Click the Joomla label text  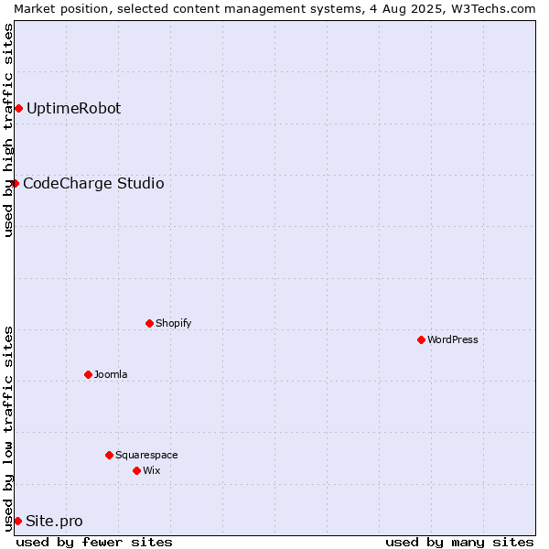111,374
